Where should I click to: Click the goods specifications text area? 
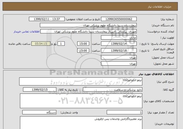click(x=81, y=101)
